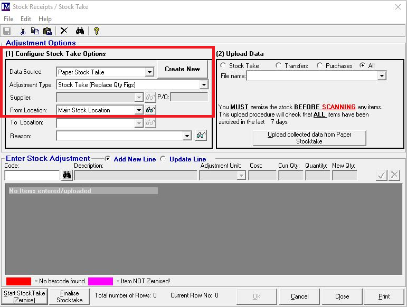Expand the Adjustment Unit dropdown
The image size is (407, 307).
241,175
